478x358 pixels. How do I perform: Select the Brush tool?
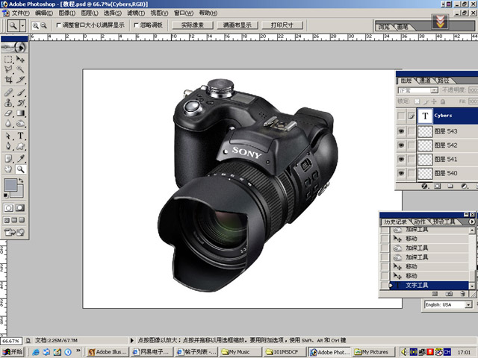tap(20, 92)
